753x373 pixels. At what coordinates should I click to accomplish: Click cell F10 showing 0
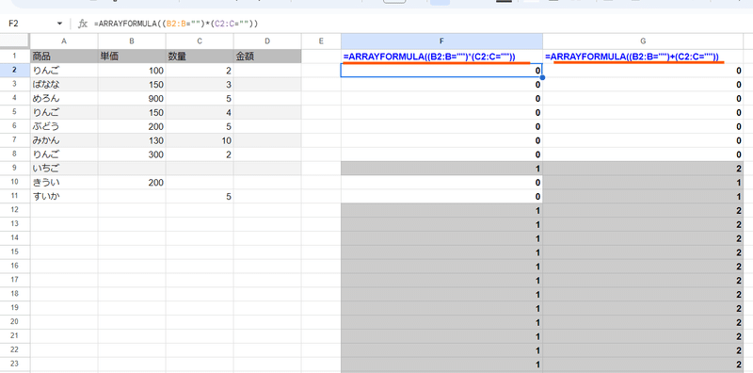tap(441, 182)
